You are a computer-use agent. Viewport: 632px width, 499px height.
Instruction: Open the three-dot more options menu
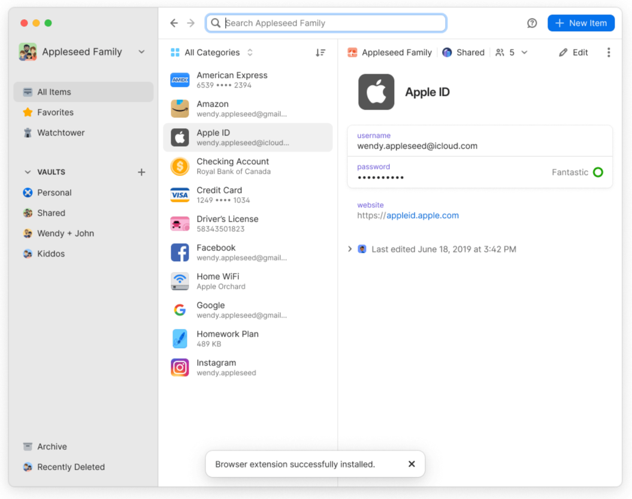(609, 52)
